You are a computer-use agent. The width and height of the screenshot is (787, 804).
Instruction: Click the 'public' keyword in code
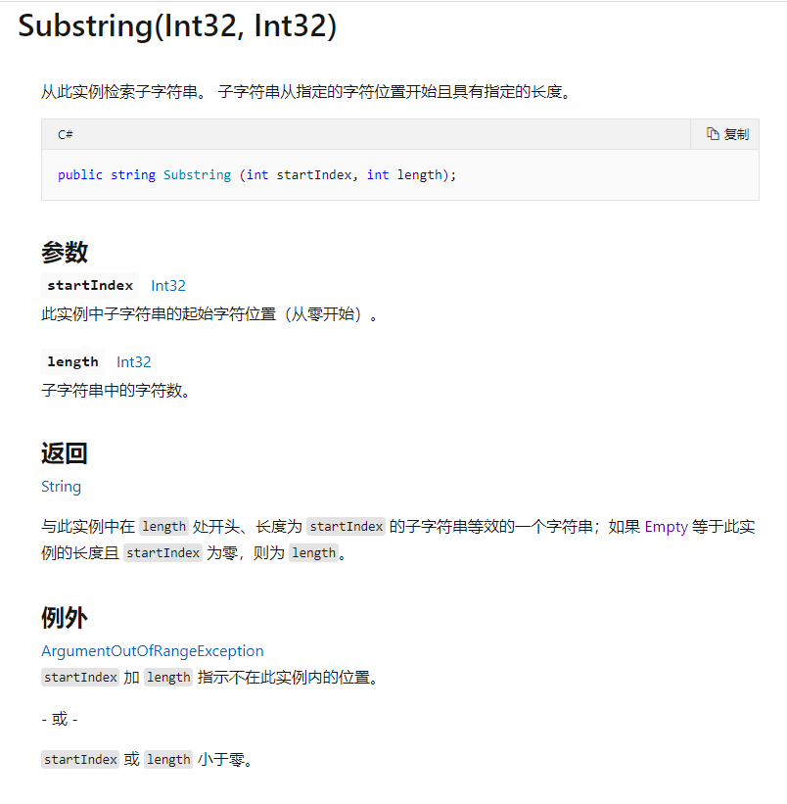click(x=80, y=175)
